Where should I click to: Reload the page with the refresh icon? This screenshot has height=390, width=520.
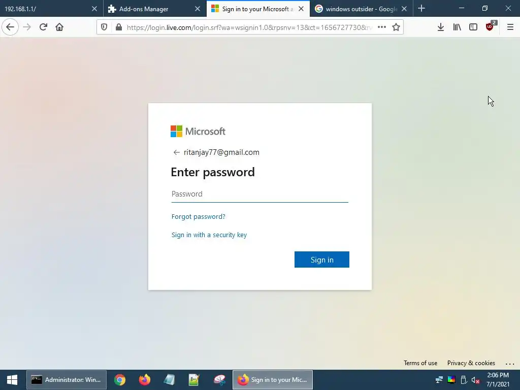[x=43, y=27]
